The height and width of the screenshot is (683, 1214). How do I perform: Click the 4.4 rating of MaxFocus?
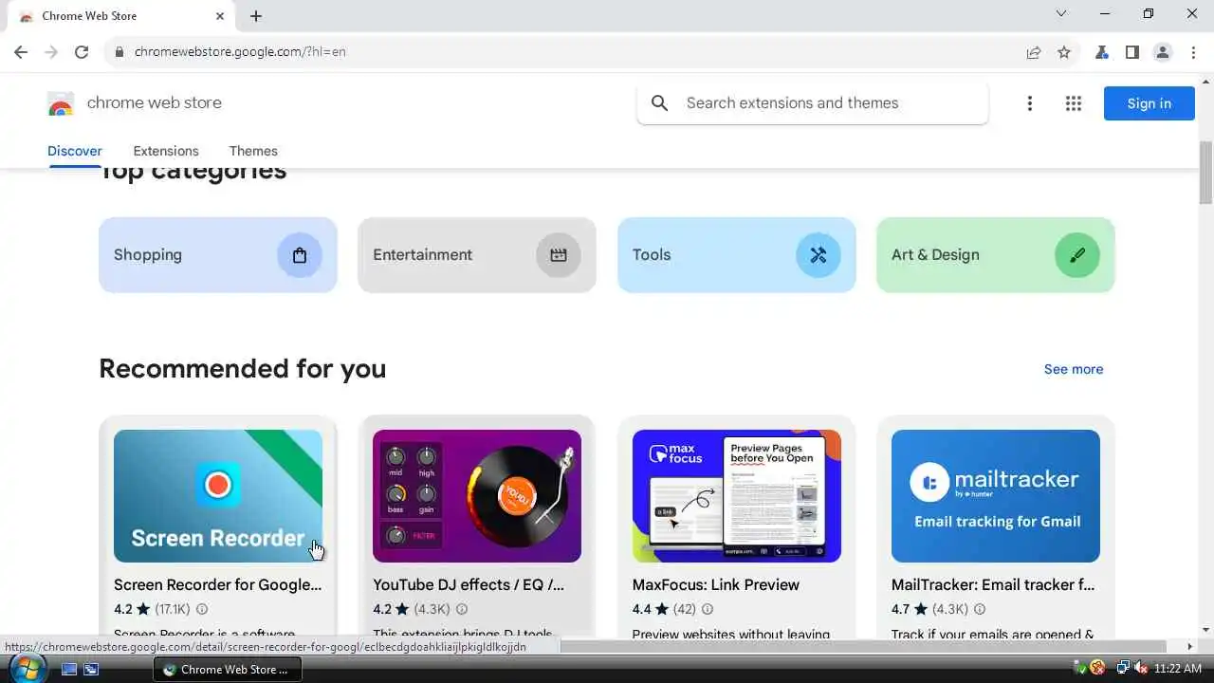(x=642, y=609)
